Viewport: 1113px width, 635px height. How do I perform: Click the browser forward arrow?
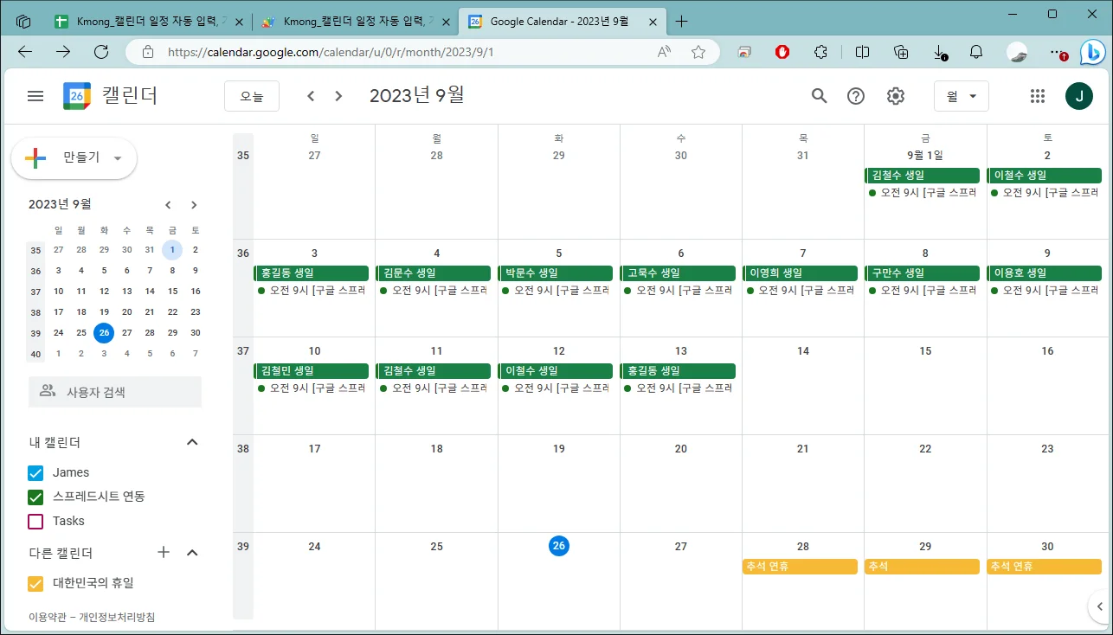63,52
